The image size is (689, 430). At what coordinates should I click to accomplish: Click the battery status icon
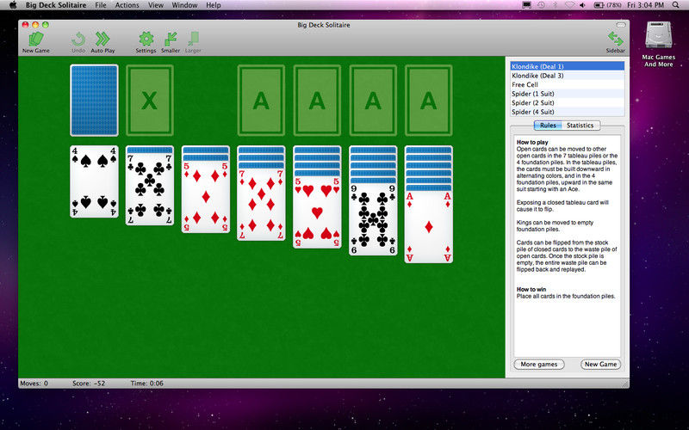599,5
